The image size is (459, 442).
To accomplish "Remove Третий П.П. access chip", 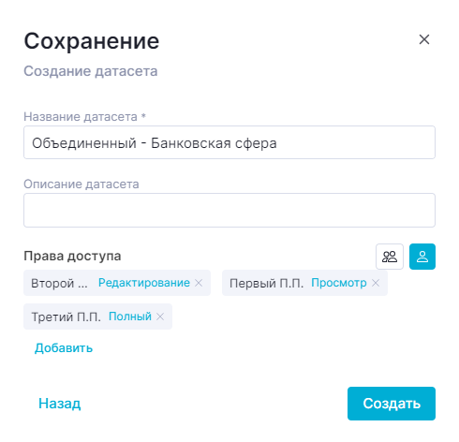I will (160, 317).
